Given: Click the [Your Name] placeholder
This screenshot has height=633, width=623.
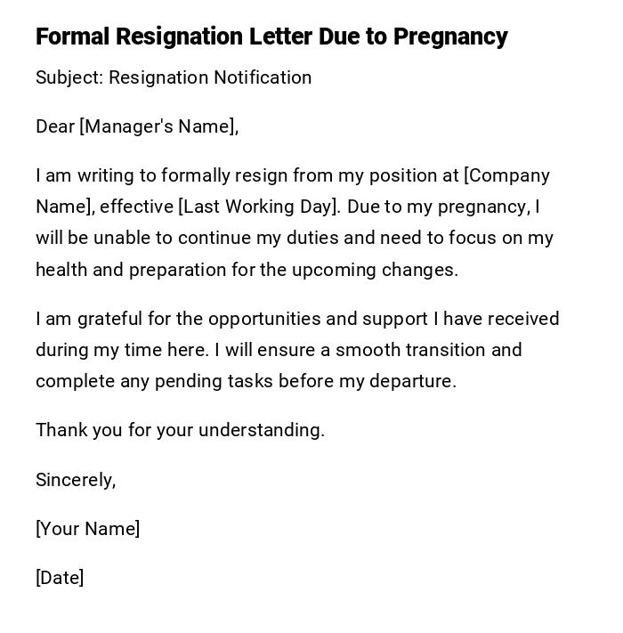Looking at the screenshot, I should tap(87, 529).
